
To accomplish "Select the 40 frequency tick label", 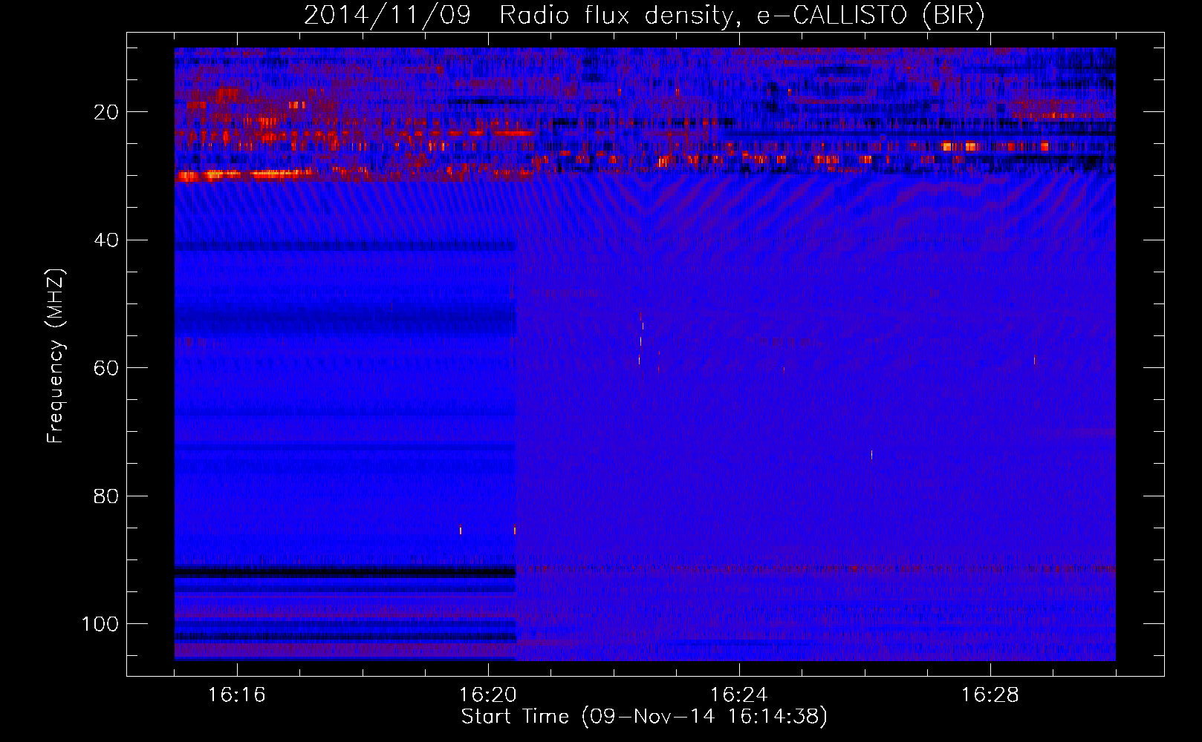I will point(106,240).
